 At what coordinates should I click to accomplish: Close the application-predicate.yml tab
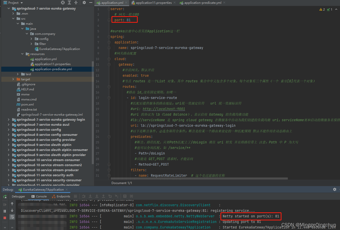click(x=224, y=3)
